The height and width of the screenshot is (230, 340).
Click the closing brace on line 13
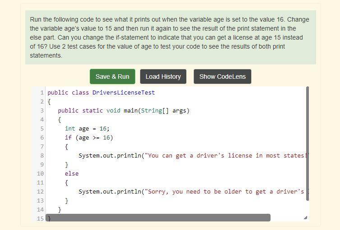tap(67, 201)
